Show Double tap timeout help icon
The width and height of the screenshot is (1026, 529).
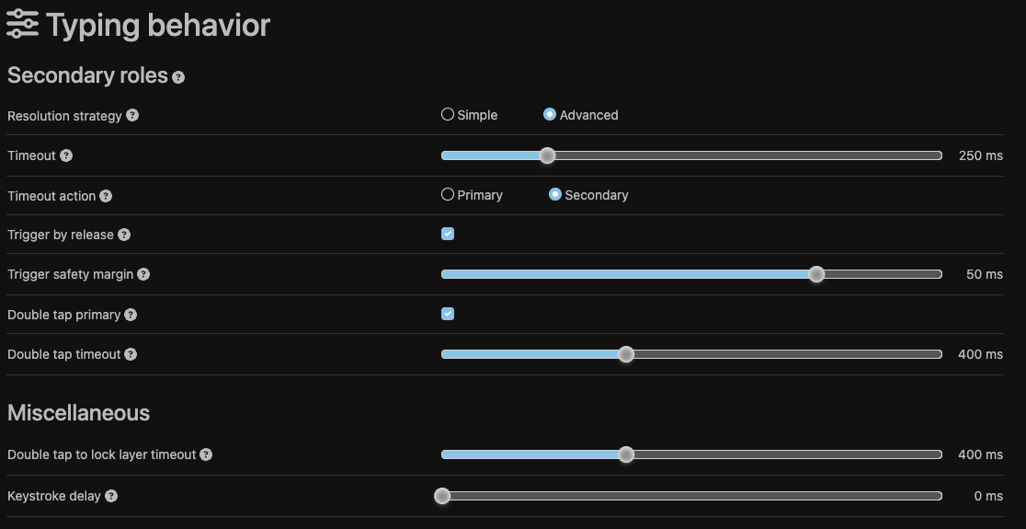(131, 354)
